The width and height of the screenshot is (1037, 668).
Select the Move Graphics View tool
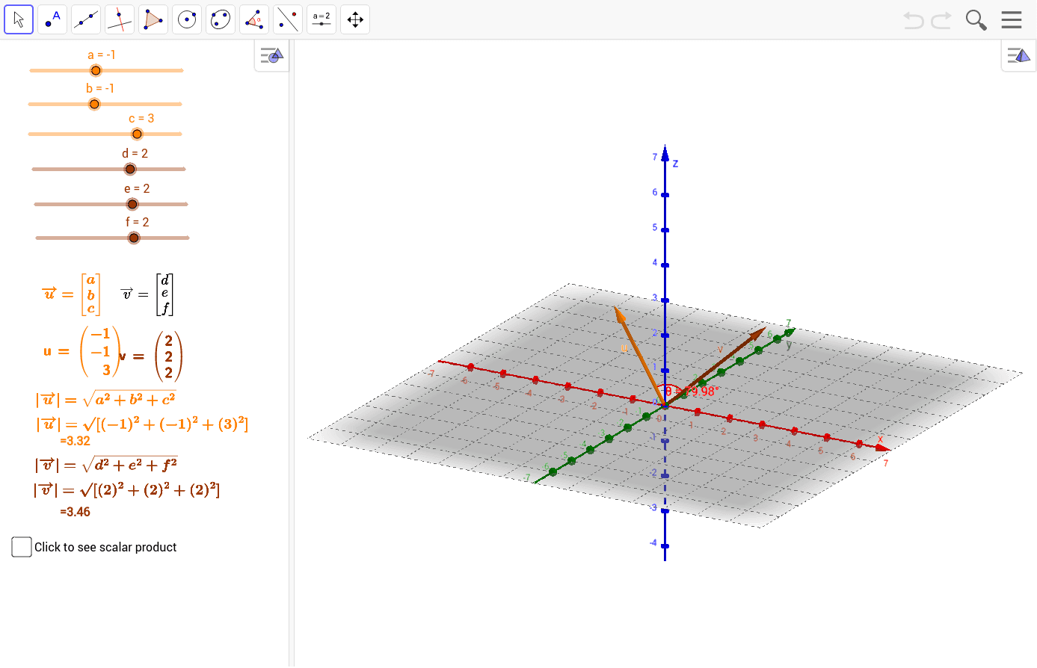pos(355,19)
